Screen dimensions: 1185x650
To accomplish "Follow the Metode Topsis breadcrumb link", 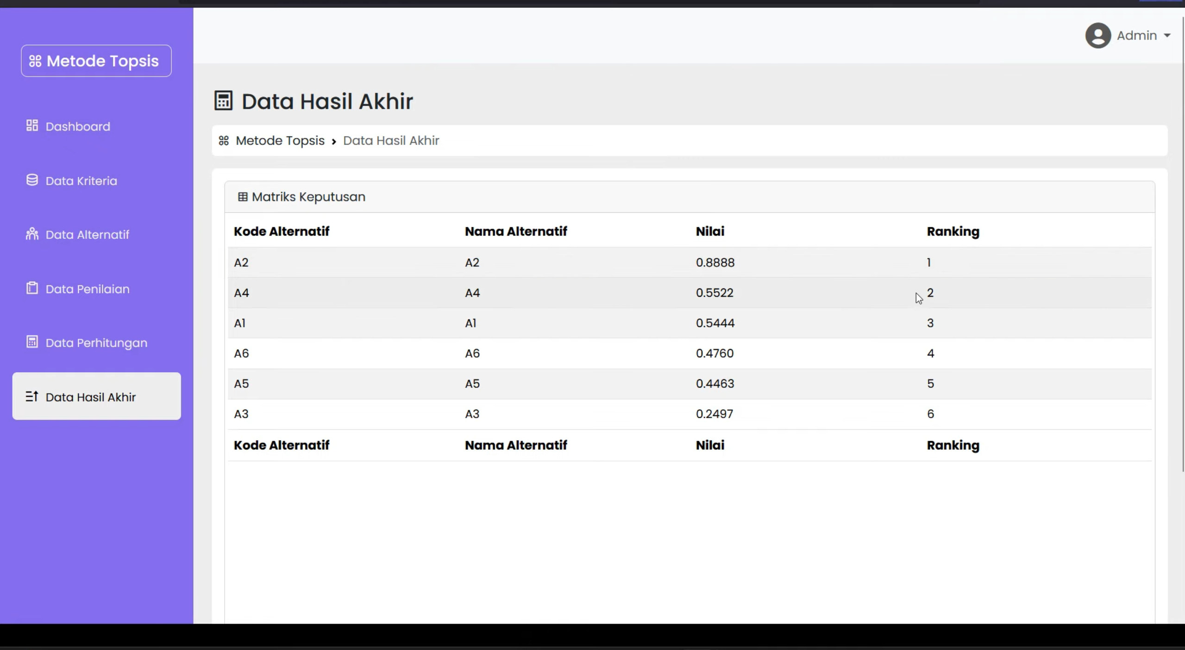I will pos(280,140).
